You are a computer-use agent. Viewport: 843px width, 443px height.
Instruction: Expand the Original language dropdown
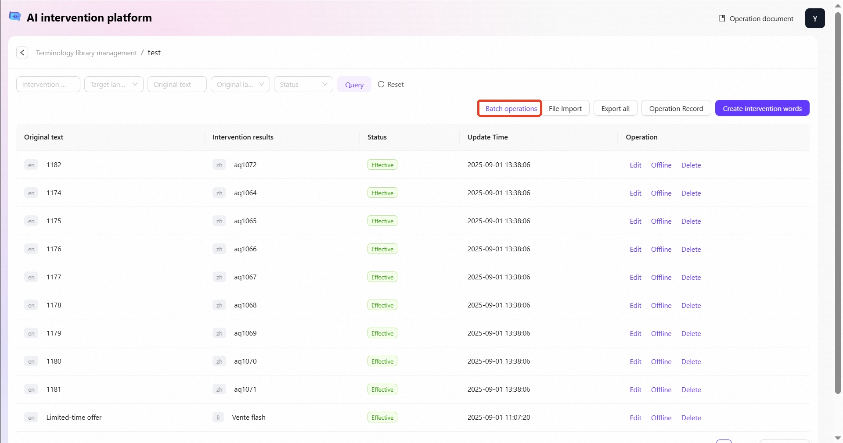[240, 84]
